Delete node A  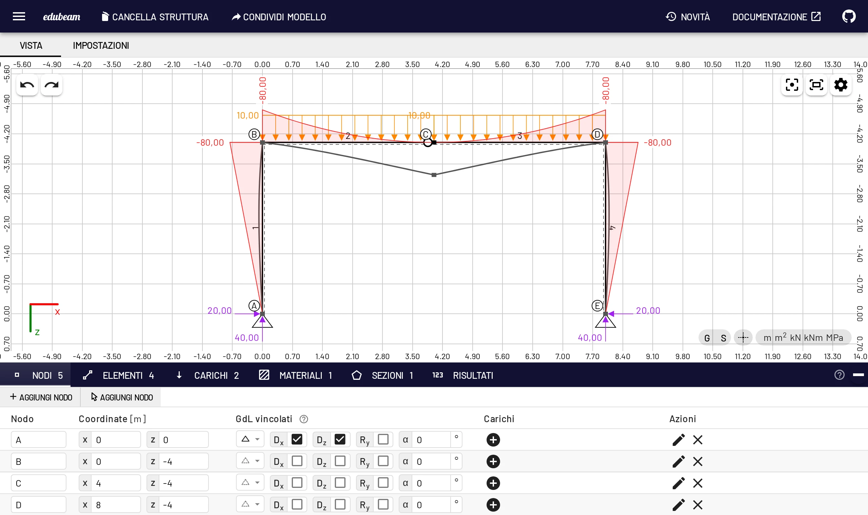pyautogui.click(x=697, y=440)
